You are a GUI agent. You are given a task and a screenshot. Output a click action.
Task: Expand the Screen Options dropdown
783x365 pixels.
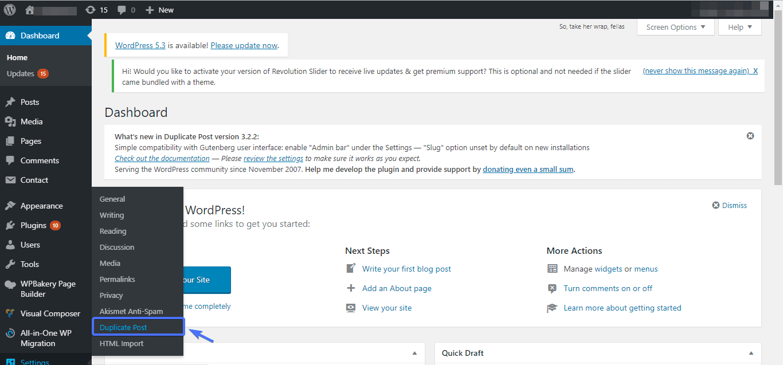[x=676, y=27]
